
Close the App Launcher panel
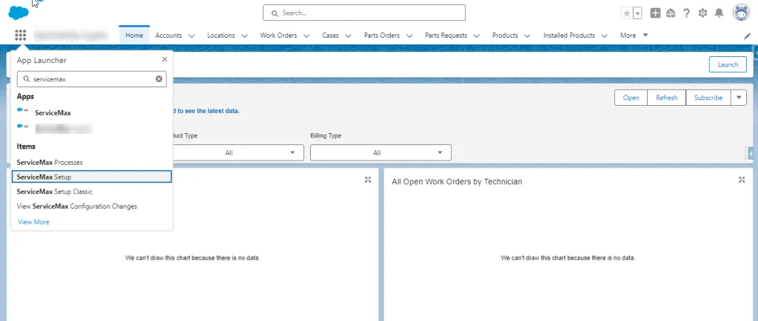[164, 59]
